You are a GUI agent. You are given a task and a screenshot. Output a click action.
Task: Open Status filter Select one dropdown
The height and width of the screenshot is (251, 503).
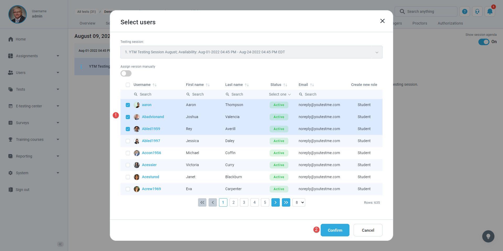pos(280,94)
